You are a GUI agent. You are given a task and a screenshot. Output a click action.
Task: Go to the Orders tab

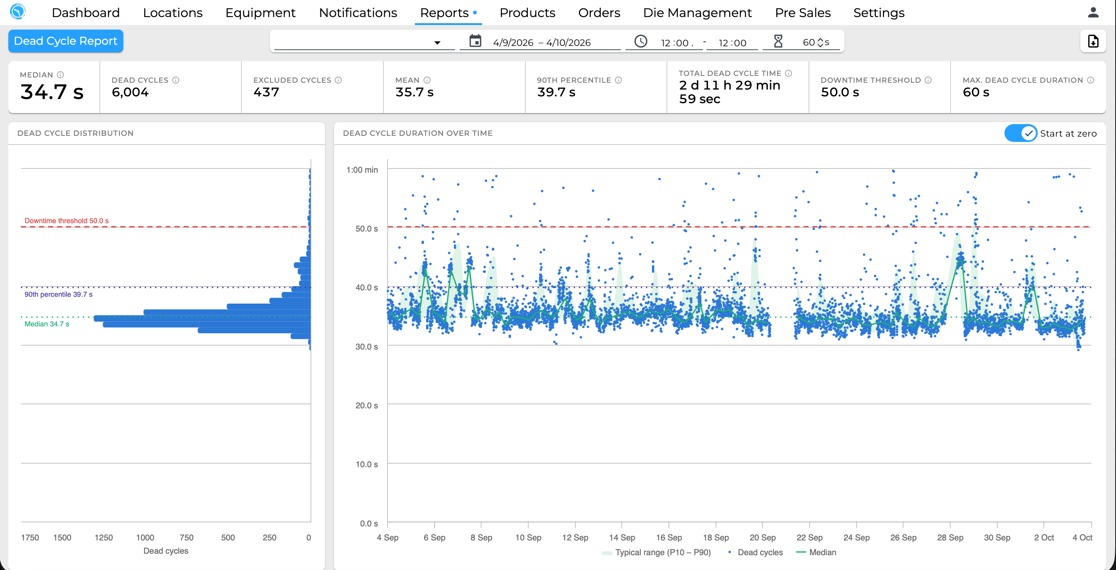(599, 13)
